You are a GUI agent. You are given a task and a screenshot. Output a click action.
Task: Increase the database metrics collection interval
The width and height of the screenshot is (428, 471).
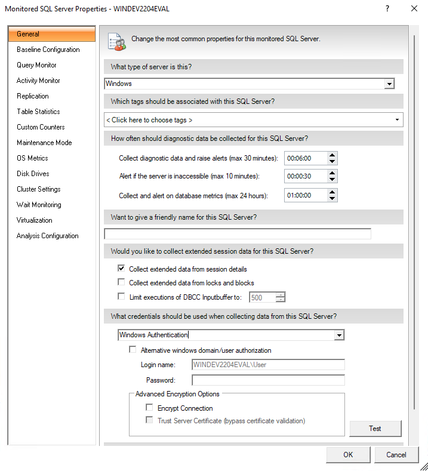click(x=332, y=192)
